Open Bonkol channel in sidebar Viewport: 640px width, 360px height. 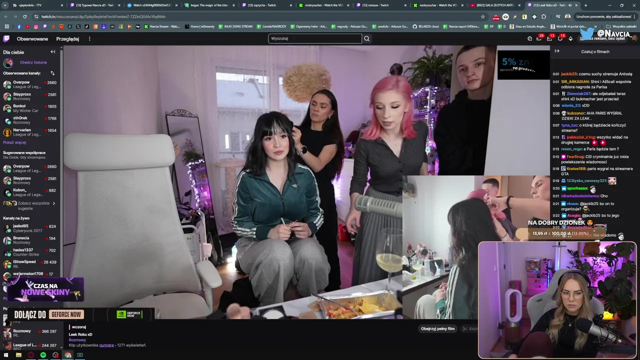pos(30,108)
